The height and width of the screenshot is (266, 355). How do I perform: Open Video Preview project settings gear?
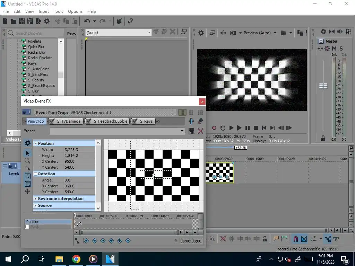click(x=201, y=33)
